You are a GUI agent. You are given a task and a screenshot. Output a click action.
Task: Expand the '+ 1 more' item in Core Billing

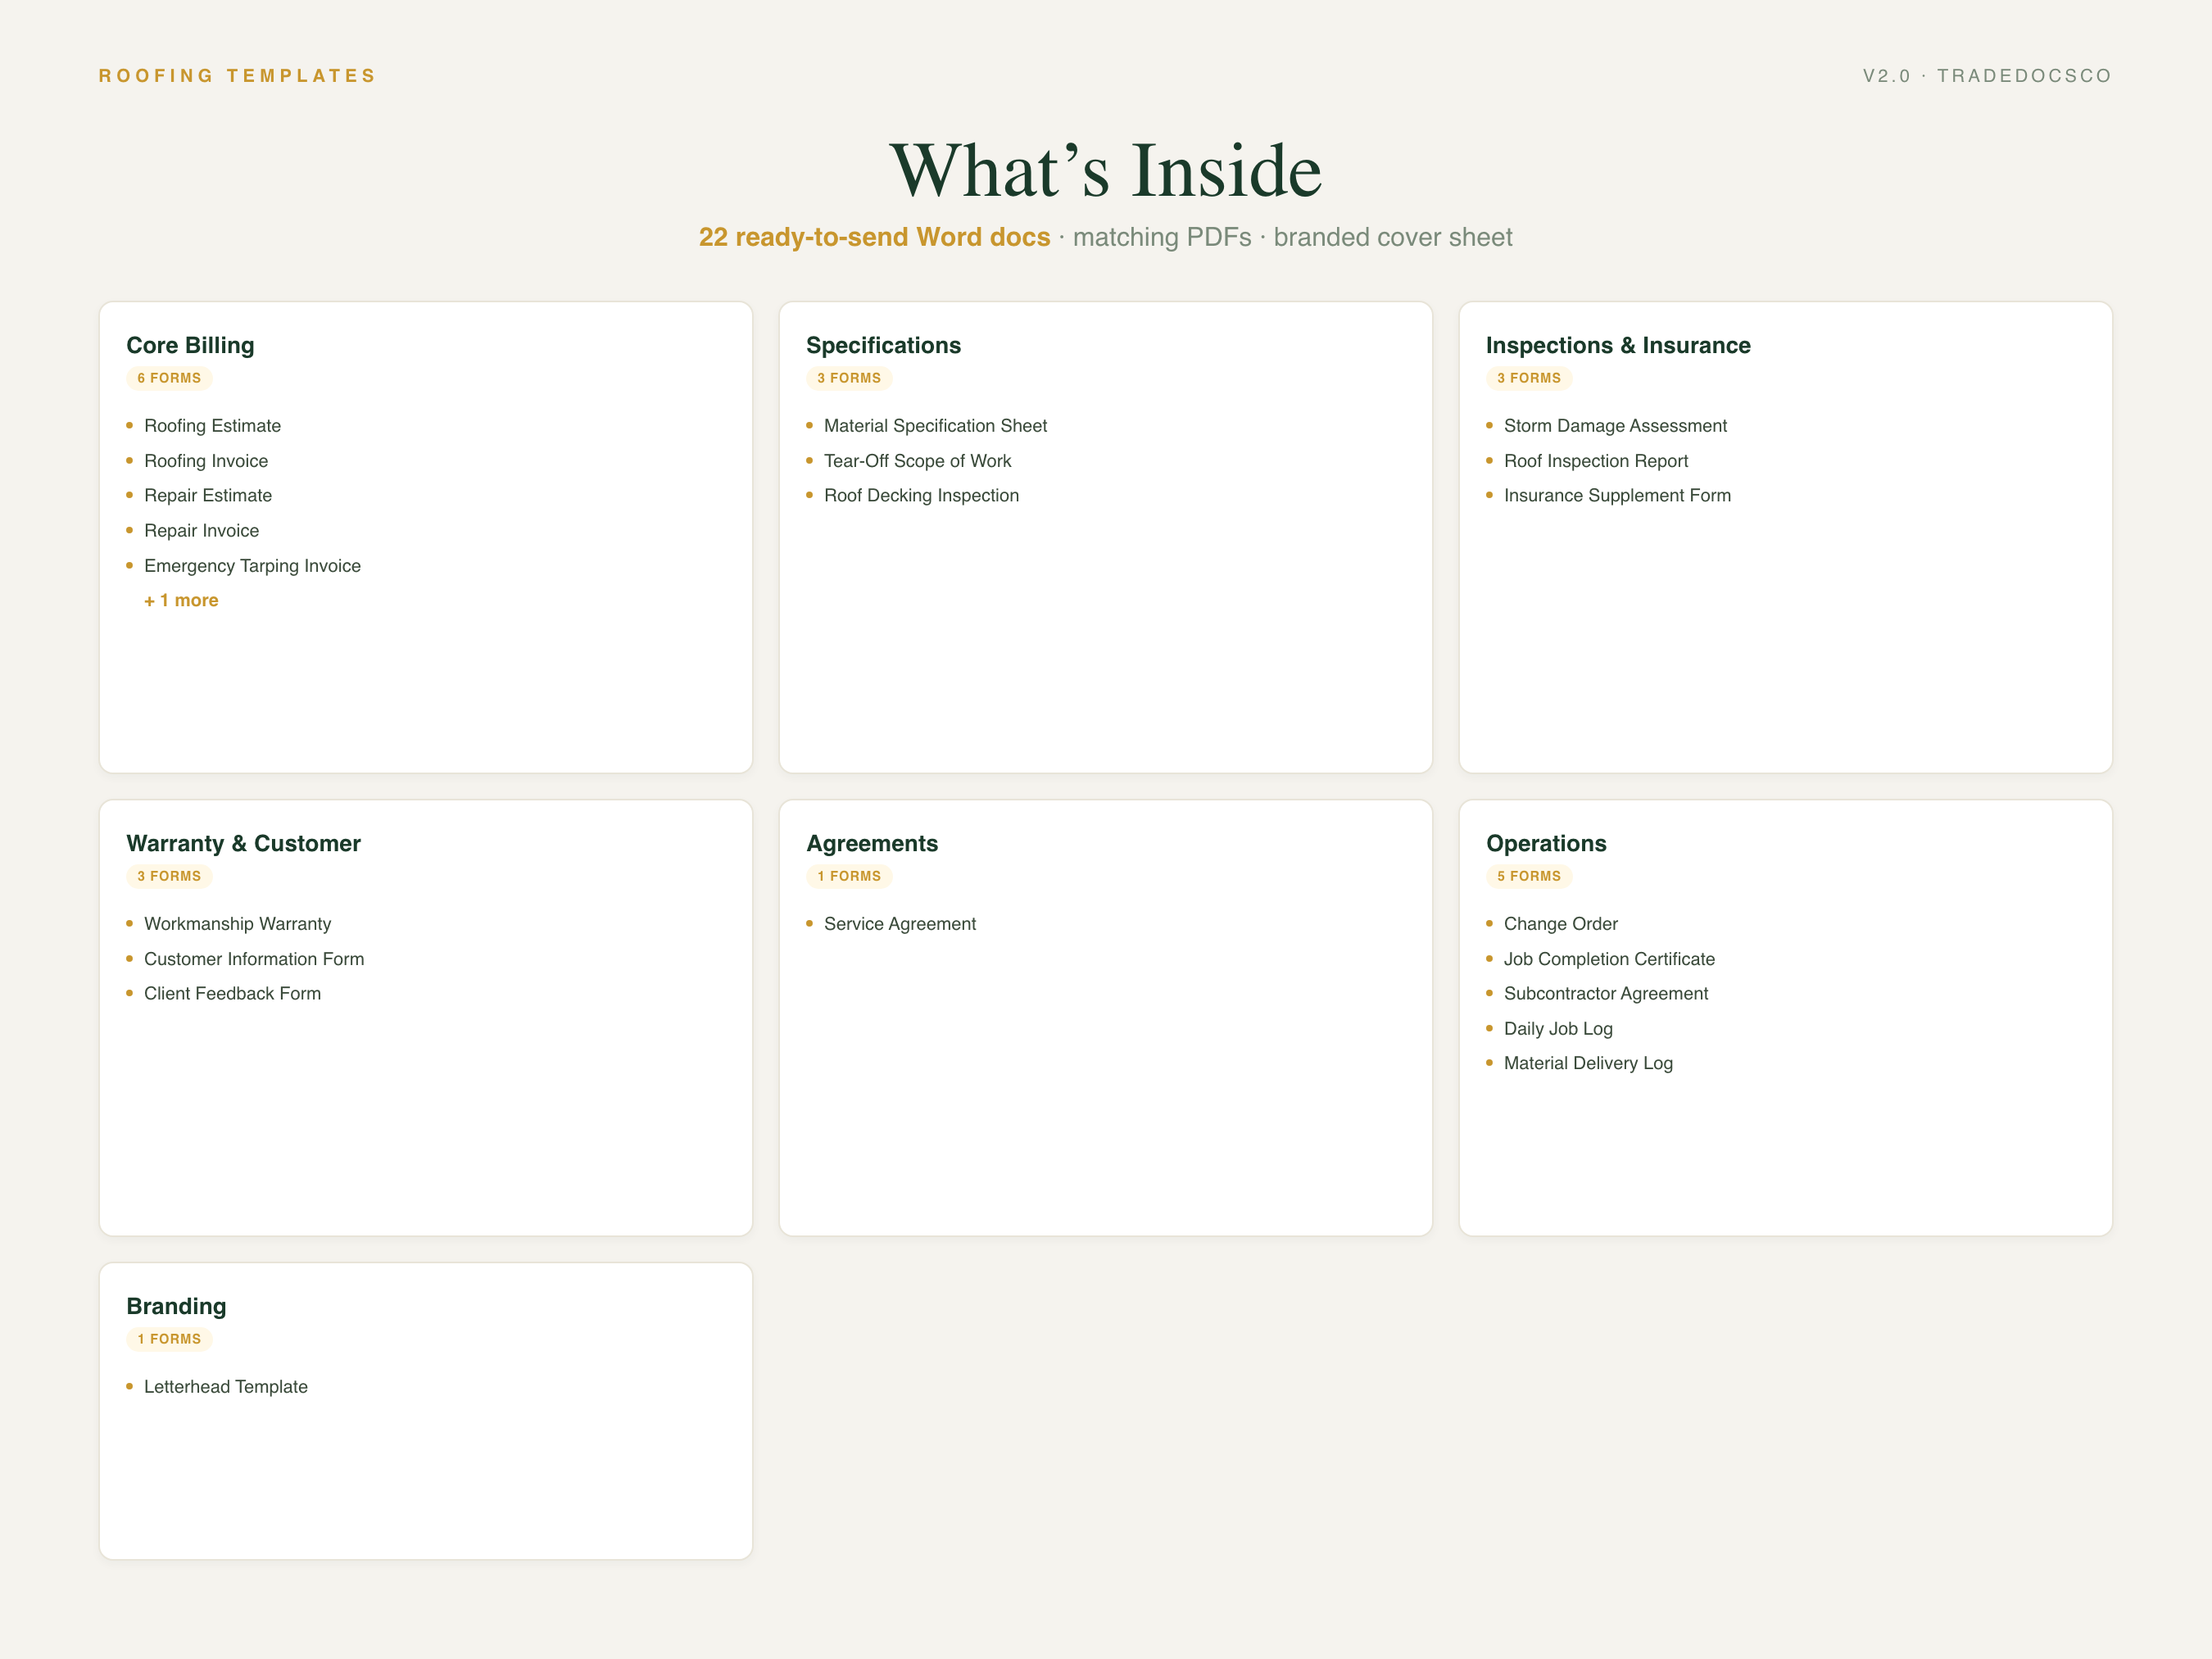(181, 600)
